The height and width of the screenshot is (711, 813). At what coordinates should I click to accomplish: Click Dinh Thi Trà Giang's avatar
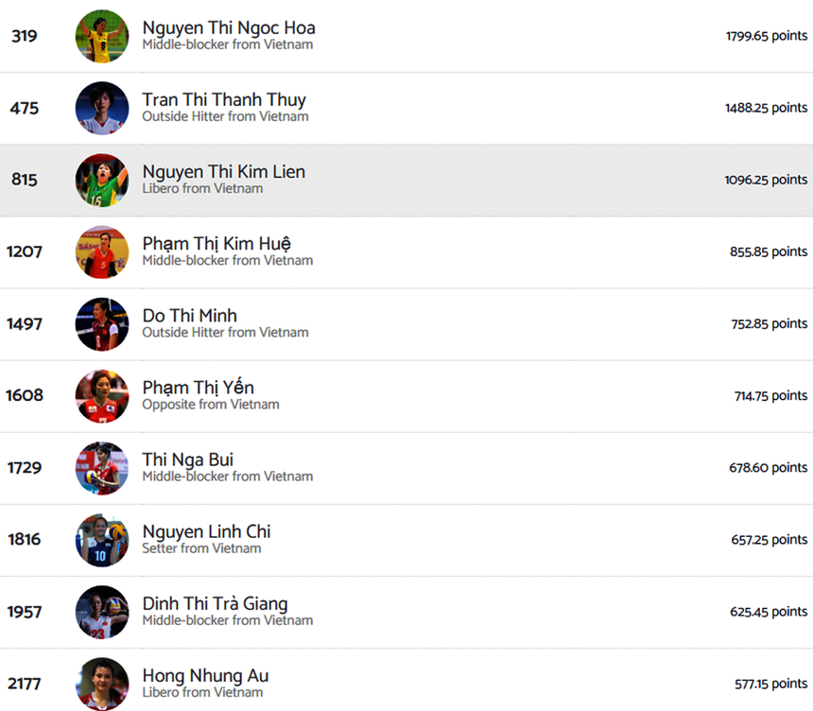click(102, 612)
